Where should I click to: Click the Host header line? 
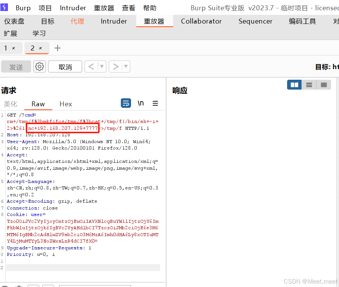click(x=39, y=135)
